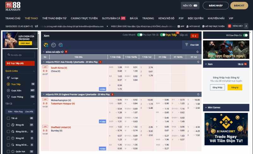Click the red refresh counter button
Image resolution: width=253 pixels, height=154 pixels.
tap(194, 36)
